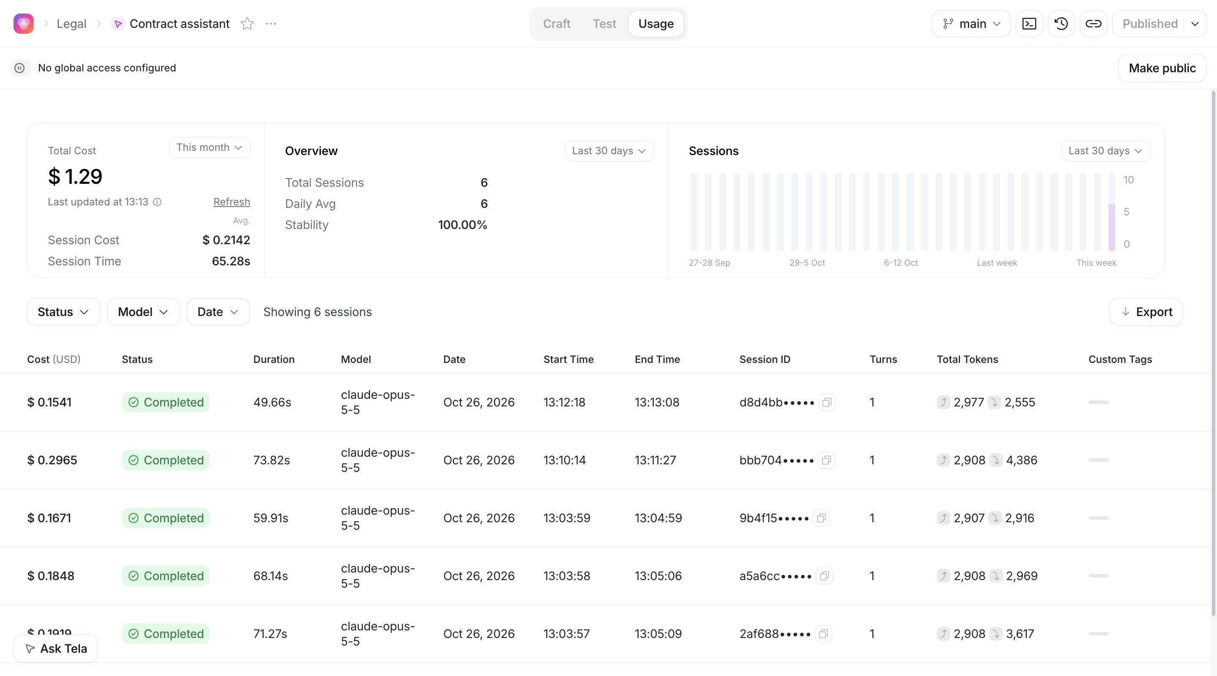This screenshot has height=676, width=1217.
Task: Click info icon beside Last updated time
Action: (x=157, y=202)
